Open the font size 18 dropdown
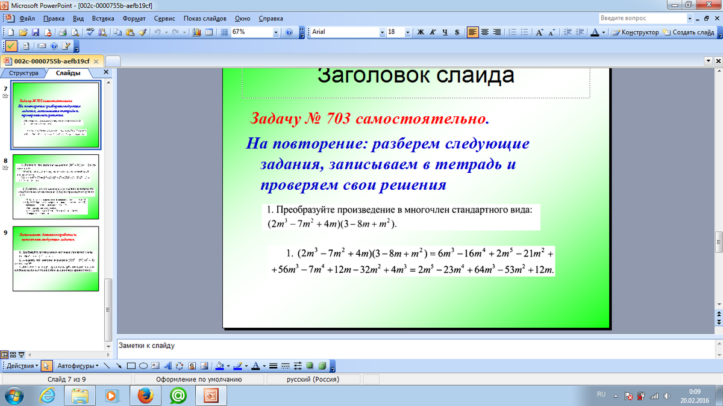Screen dimensions: 723x406 [x=408, y=32]
